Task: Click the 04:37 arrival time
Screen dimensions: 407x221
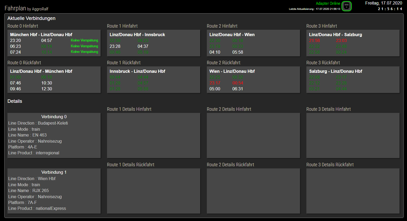Action: click(143, 46)
